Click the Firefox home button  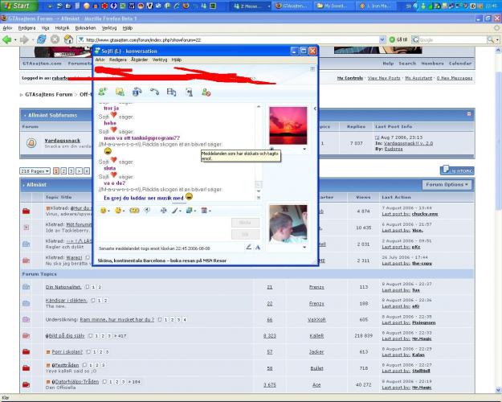71,39
